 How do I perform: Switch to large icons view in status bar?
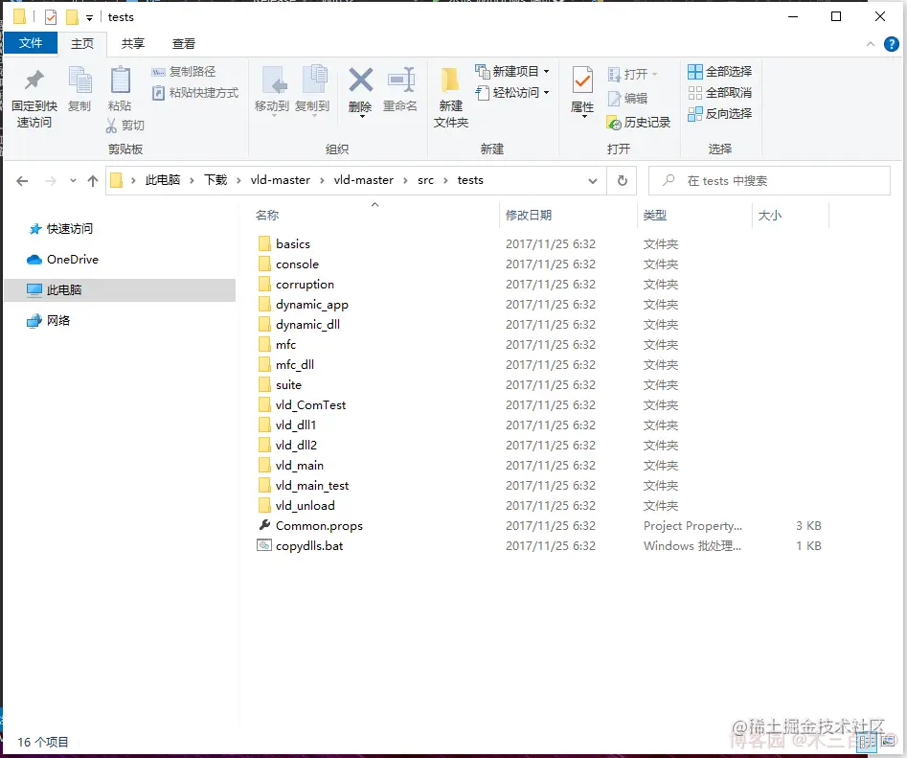(888, 741)
